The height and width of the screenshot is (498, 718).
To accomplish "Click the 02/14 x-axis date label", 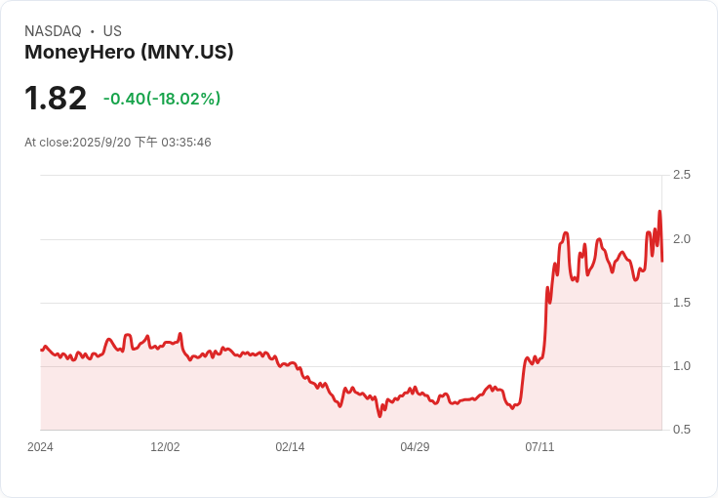I will [290, 447].
